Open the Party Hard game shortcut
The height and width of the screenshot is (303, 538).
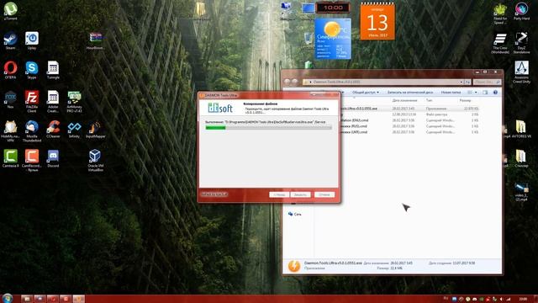521,11
